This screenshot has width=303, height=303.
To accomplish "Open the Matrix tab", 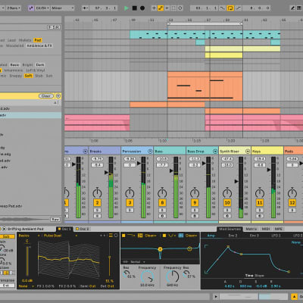I will pyautogui.click(x=251, y=229).
